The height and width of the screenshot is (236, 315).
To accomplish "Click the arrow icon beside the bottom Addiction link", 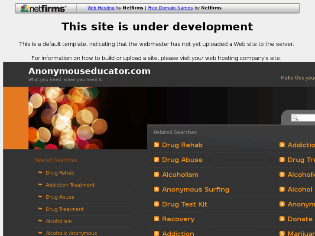I will [x=156, y=233].
